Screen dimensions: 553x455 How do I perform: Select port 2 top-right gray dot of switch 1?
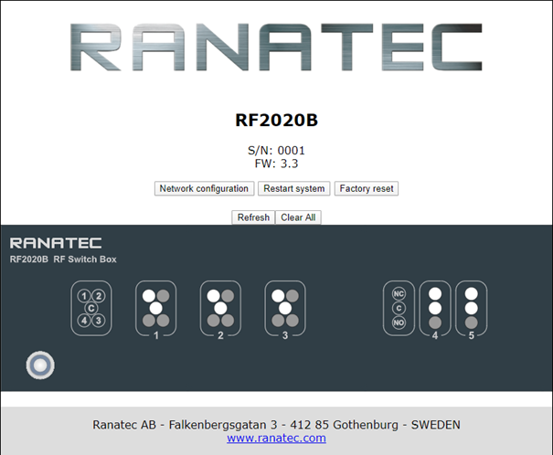point(163,296)
